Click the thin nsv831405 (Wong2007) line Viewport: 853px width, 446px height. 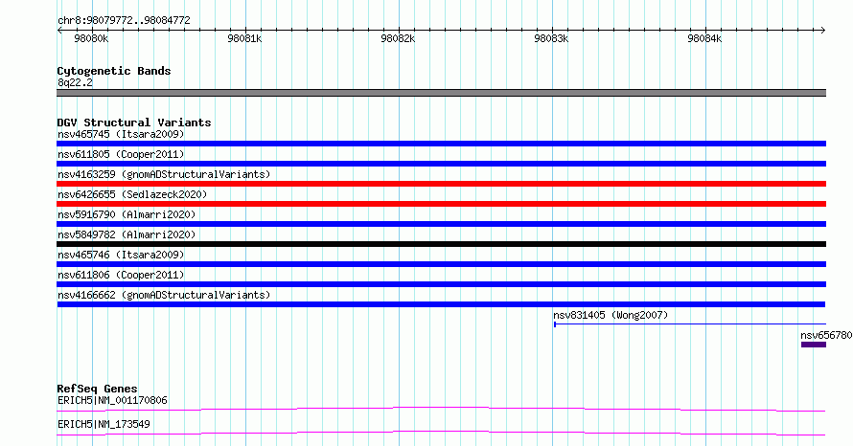pyautogui.click(x=690, y=324)
